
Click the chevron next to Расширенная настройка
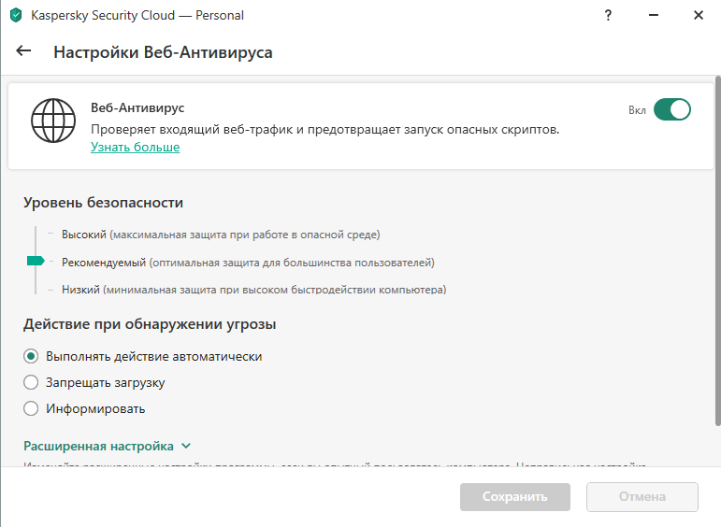tap(186, 447)
